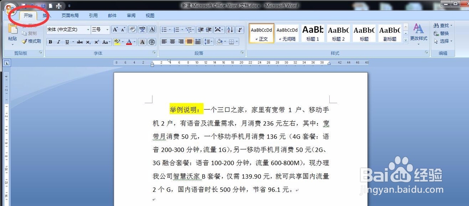The width and height of the screenshot is (469, 206).
Task: Toggle Align Text Left
Action: coord(164,42)
